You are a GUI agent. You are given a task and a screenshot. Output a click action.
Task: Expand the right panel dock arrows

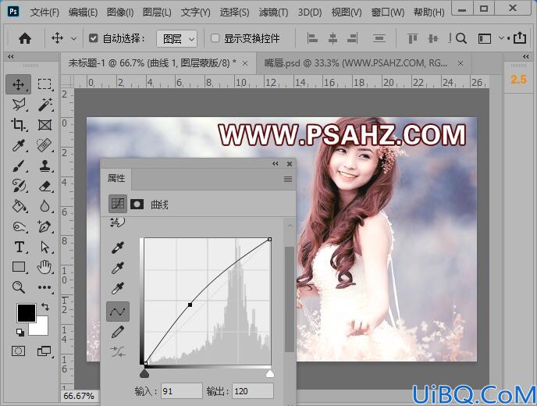pos(526,56)
